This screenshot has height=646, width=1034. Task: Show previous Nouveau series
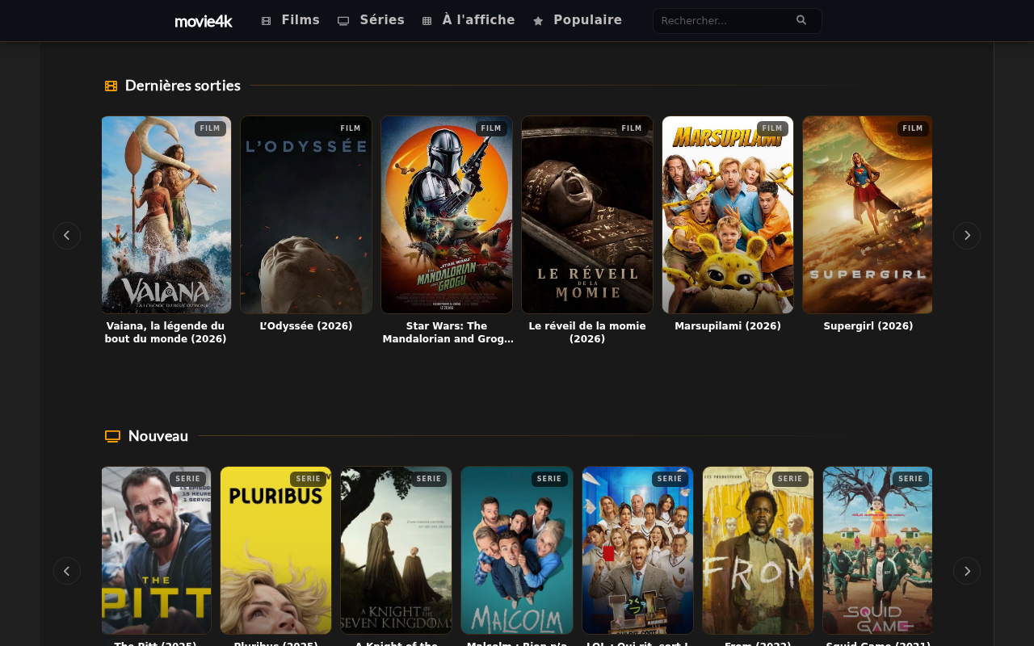(x=67, y=571)
